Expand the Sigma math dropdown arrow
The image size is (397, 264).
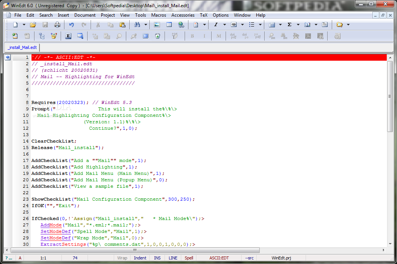coord(298,25)
